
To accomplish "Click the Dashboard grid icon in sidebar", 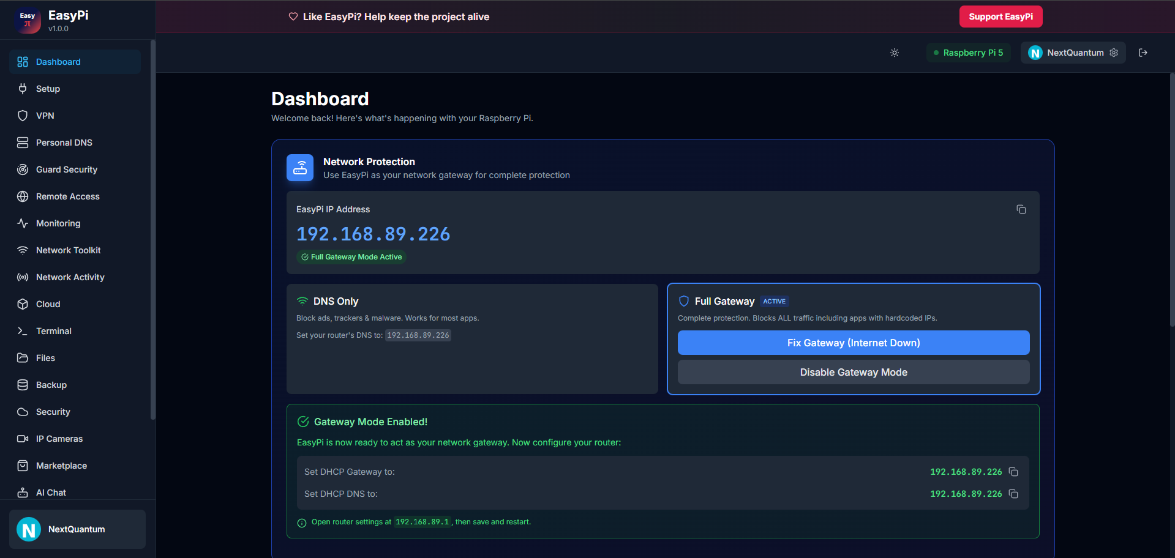I will point(23,62).
